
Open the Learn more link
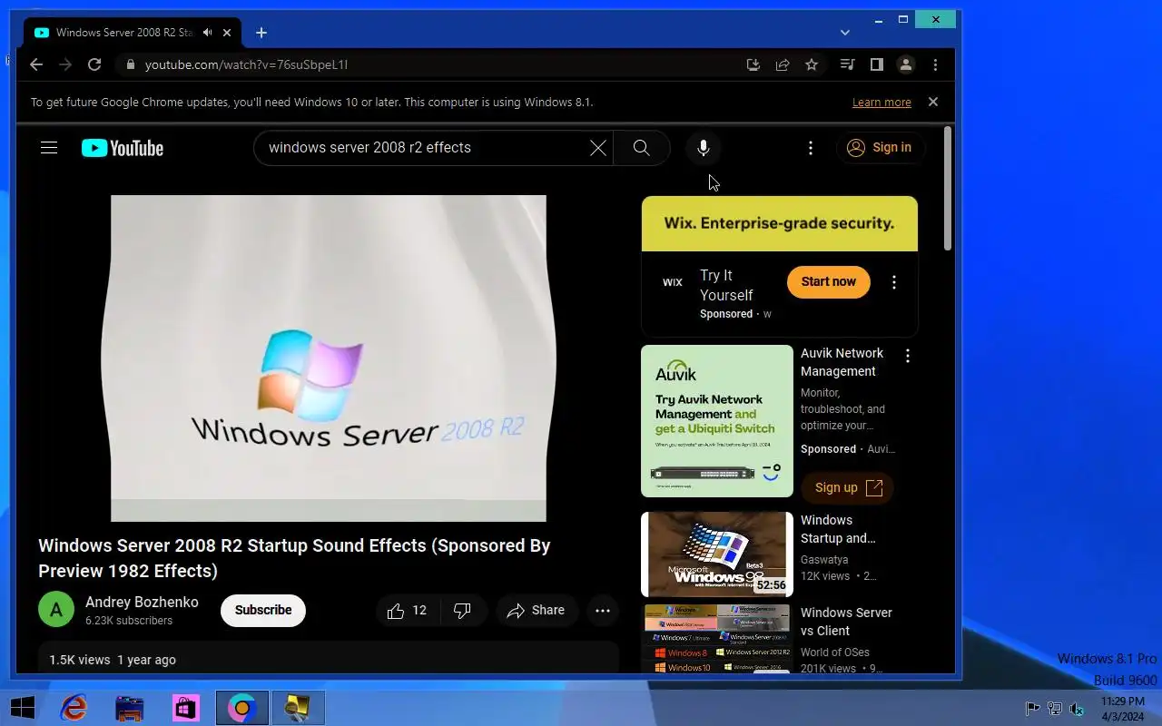(x=881, y=103)
